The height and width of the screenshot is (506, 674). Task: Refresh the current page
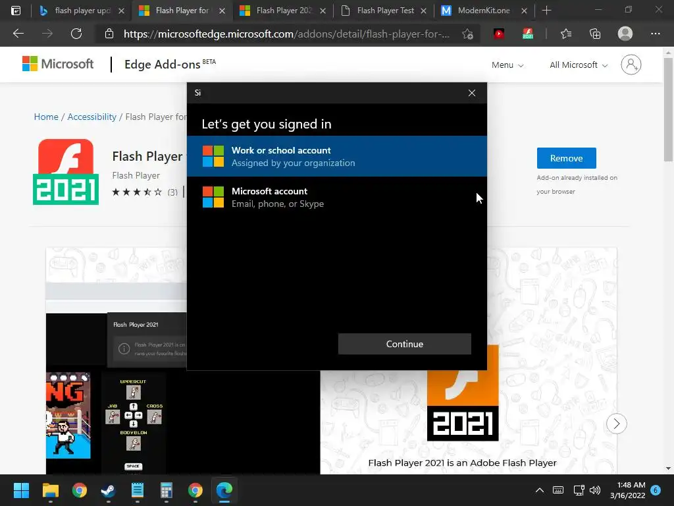click(x=76, y=34)
